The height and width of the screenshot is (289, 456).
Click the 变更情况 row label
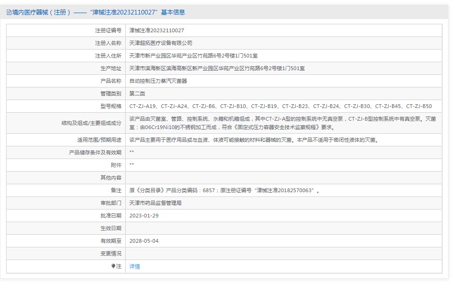click(x=111, y=253)
